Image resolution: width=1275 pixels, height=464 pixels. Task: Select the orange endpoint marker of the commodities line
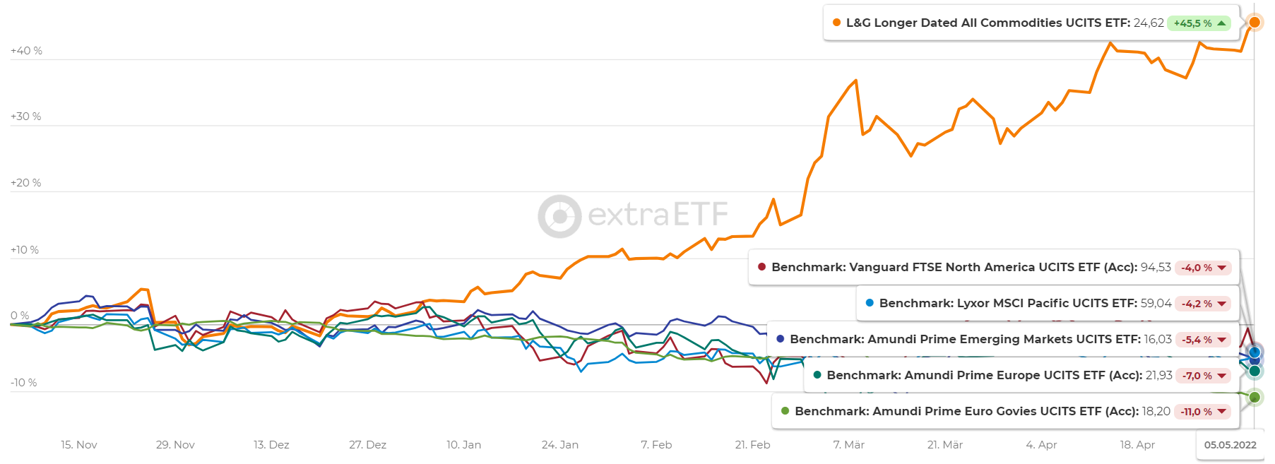(1255, 23)
